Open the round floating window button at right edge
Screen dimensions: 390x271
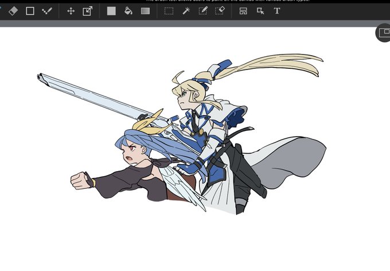[x=383, y=33]
